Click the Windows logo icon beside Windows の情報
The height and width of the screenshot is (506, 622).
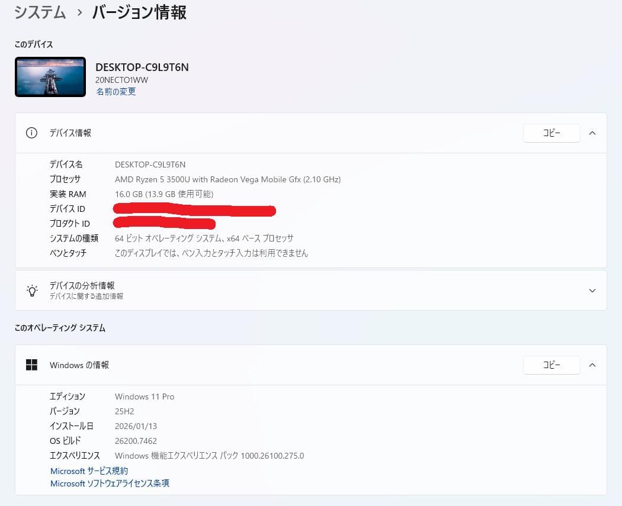click(31, 365)
